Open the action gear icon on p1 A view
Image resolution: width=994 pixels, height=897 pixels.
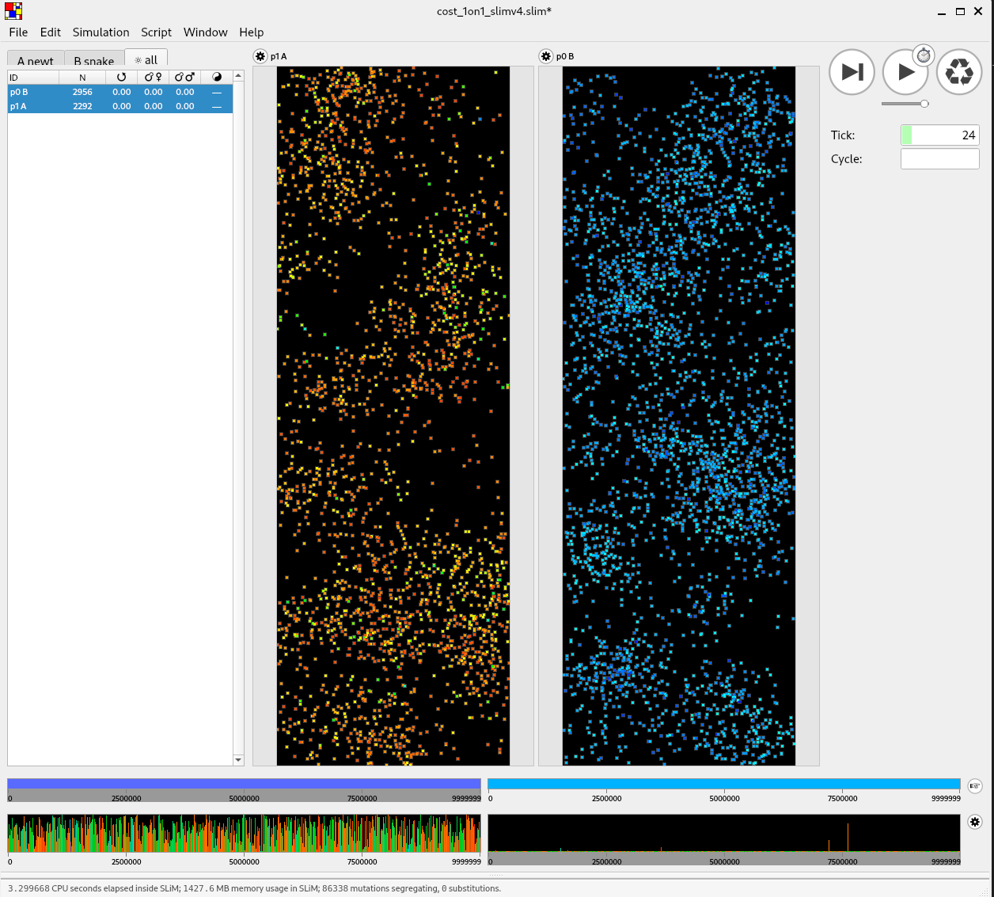260,56
